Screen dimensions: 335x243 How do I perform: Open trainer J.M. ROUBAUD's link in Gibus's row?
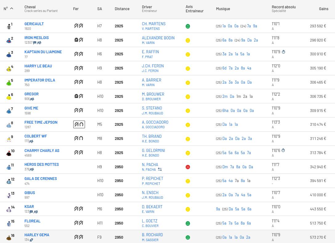pos(152,197)
